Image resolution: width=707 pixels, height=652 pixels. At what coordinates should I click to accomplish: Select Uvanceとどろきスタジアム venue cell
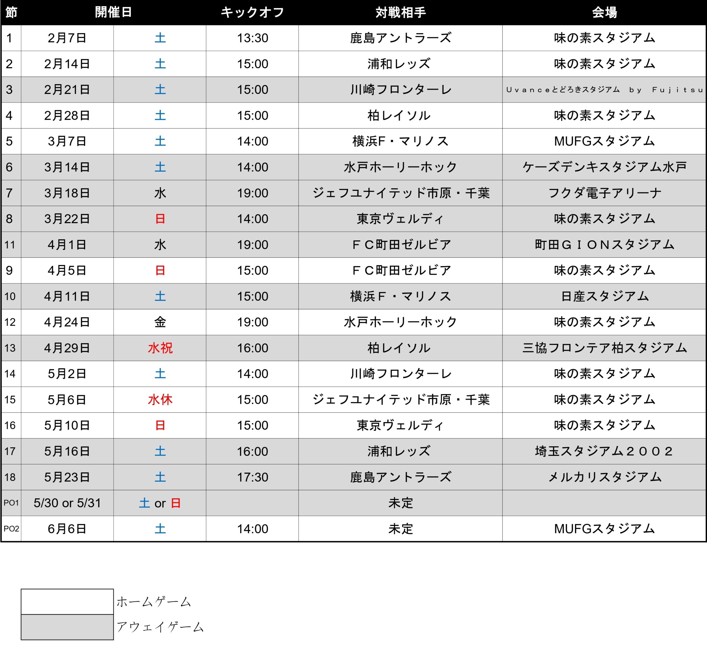tap(604, 90)
